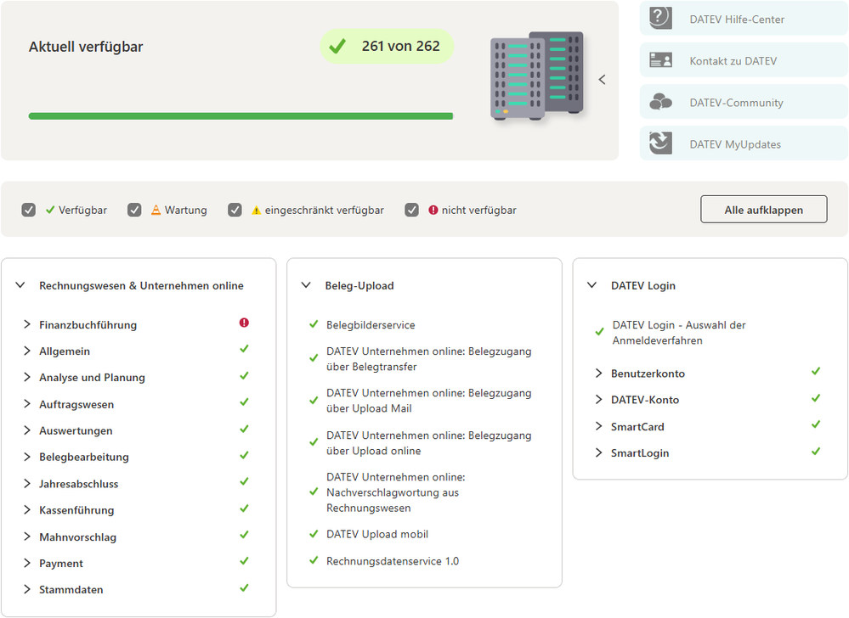Screen dimensions: 849x618
Task: Click the green check beside Kassenführung
Action: (x=244, y=508)
